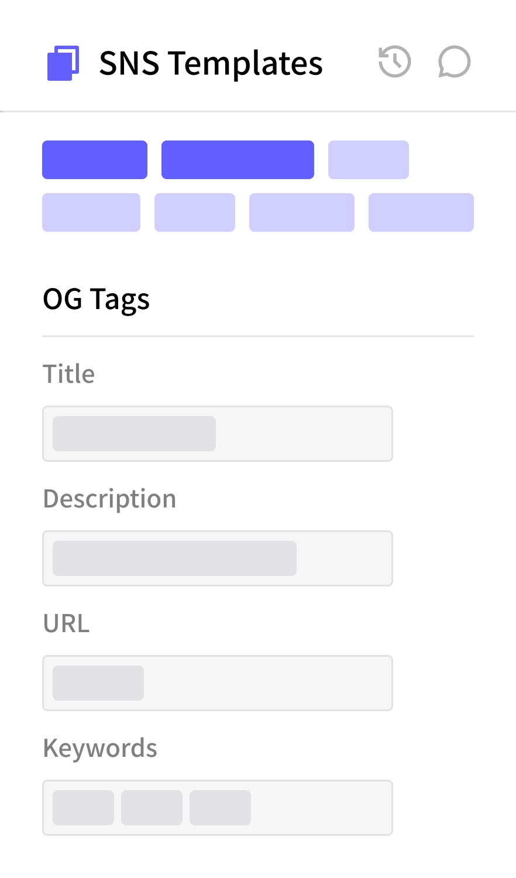Click the Description input field
This screenshot has width=516, height=878.
coord(344,558)
